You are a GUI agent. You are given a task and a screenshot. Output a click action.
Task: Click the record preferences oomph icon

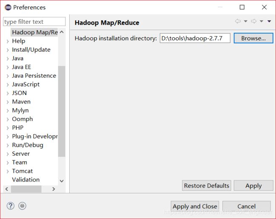(x=22, y=206)
